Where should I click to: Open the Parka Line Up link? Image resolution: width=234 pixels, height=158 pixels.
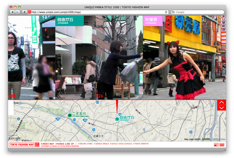pos(65,144)
